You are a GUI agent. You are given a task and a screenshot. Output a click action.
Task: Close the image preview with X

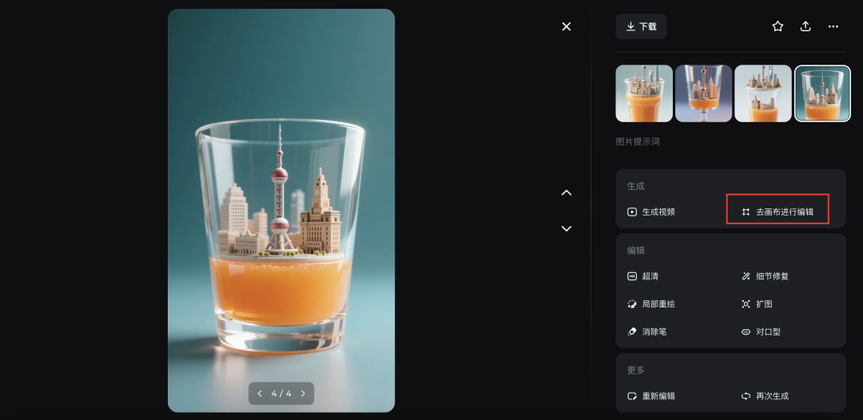tap(567, 26)
